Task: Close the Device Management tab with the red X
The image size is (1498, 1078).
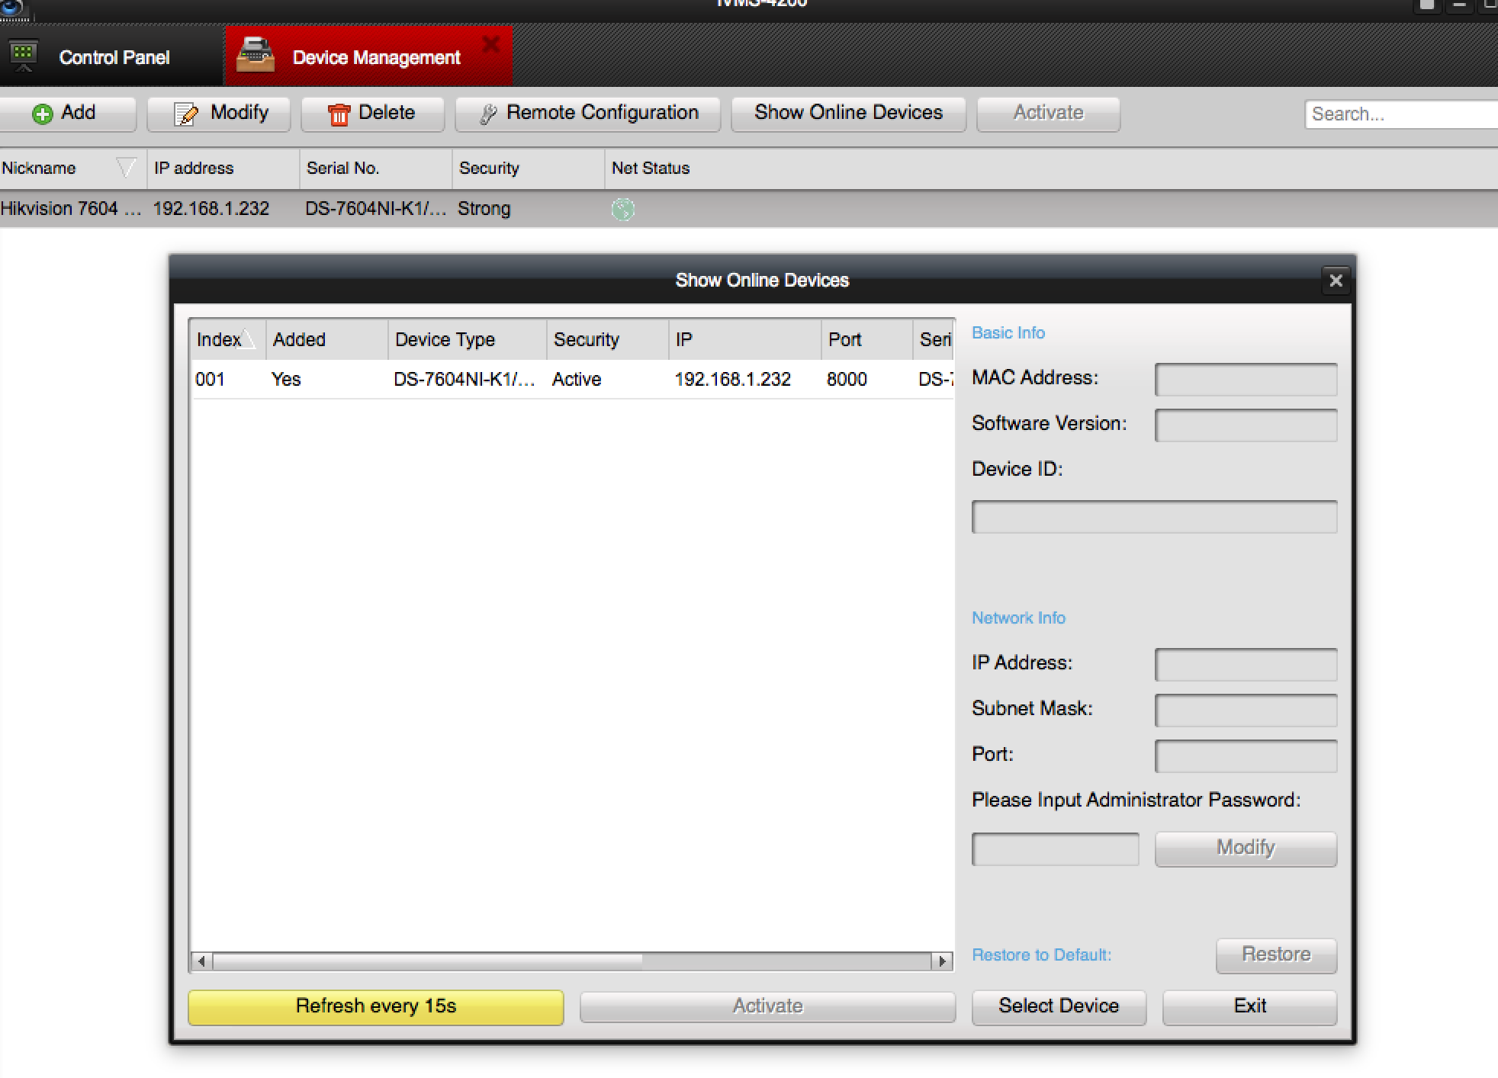Action: click(491, 44)
